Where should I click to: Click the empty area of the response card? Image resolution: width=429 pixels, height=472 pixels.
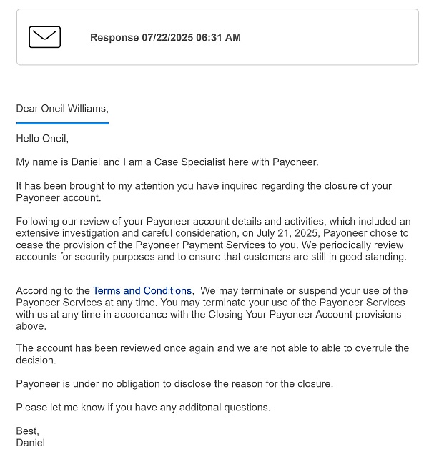[329, 38]
